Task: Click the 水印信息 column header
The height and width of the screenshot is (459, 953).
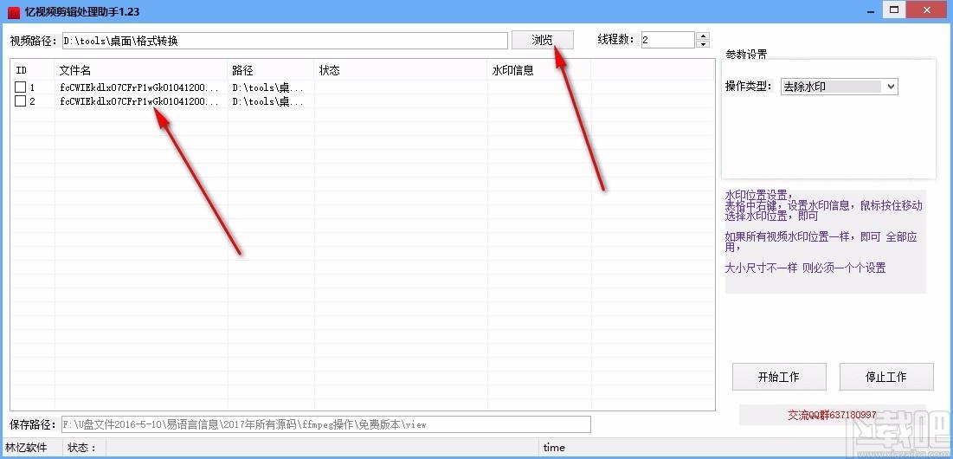Action: coord(539,70)
